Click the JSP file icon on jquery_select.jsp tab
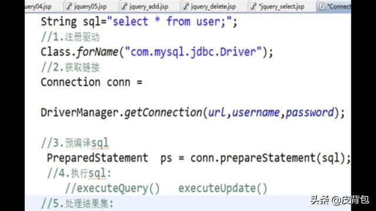The image size is (376, 211). click(253, 6)
